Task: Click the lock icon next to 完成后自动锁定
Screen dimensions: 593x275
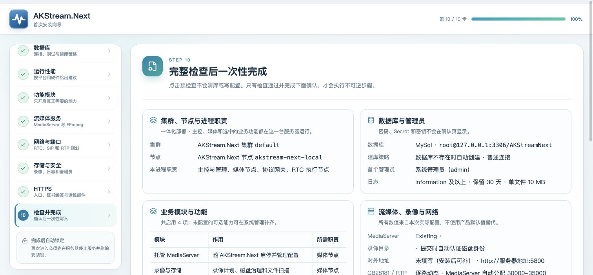Action: click(x=25, y=241)
